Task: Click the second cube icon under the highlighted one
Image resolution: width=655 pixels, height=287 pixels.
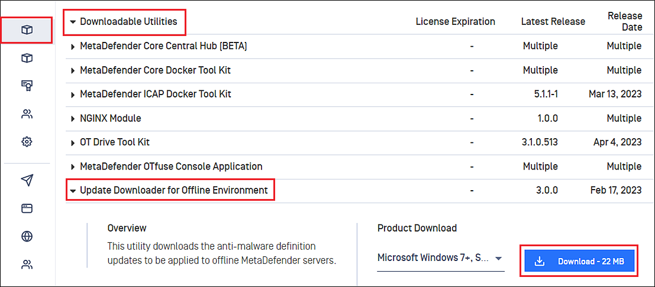Action: pyautogui.click(x=27, y=58)
